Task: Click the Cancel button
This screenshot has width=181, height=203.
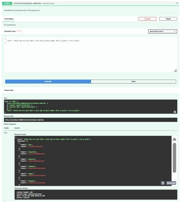Action: click(x=147, y=19)
